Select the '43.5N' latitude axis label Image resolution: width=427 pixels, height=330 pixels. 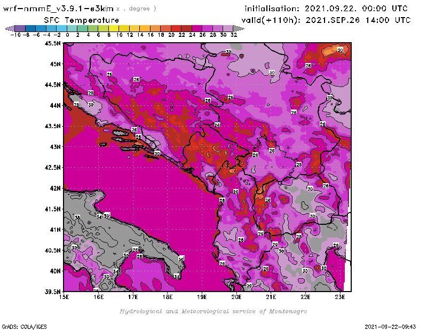click(x=52, y=126)
